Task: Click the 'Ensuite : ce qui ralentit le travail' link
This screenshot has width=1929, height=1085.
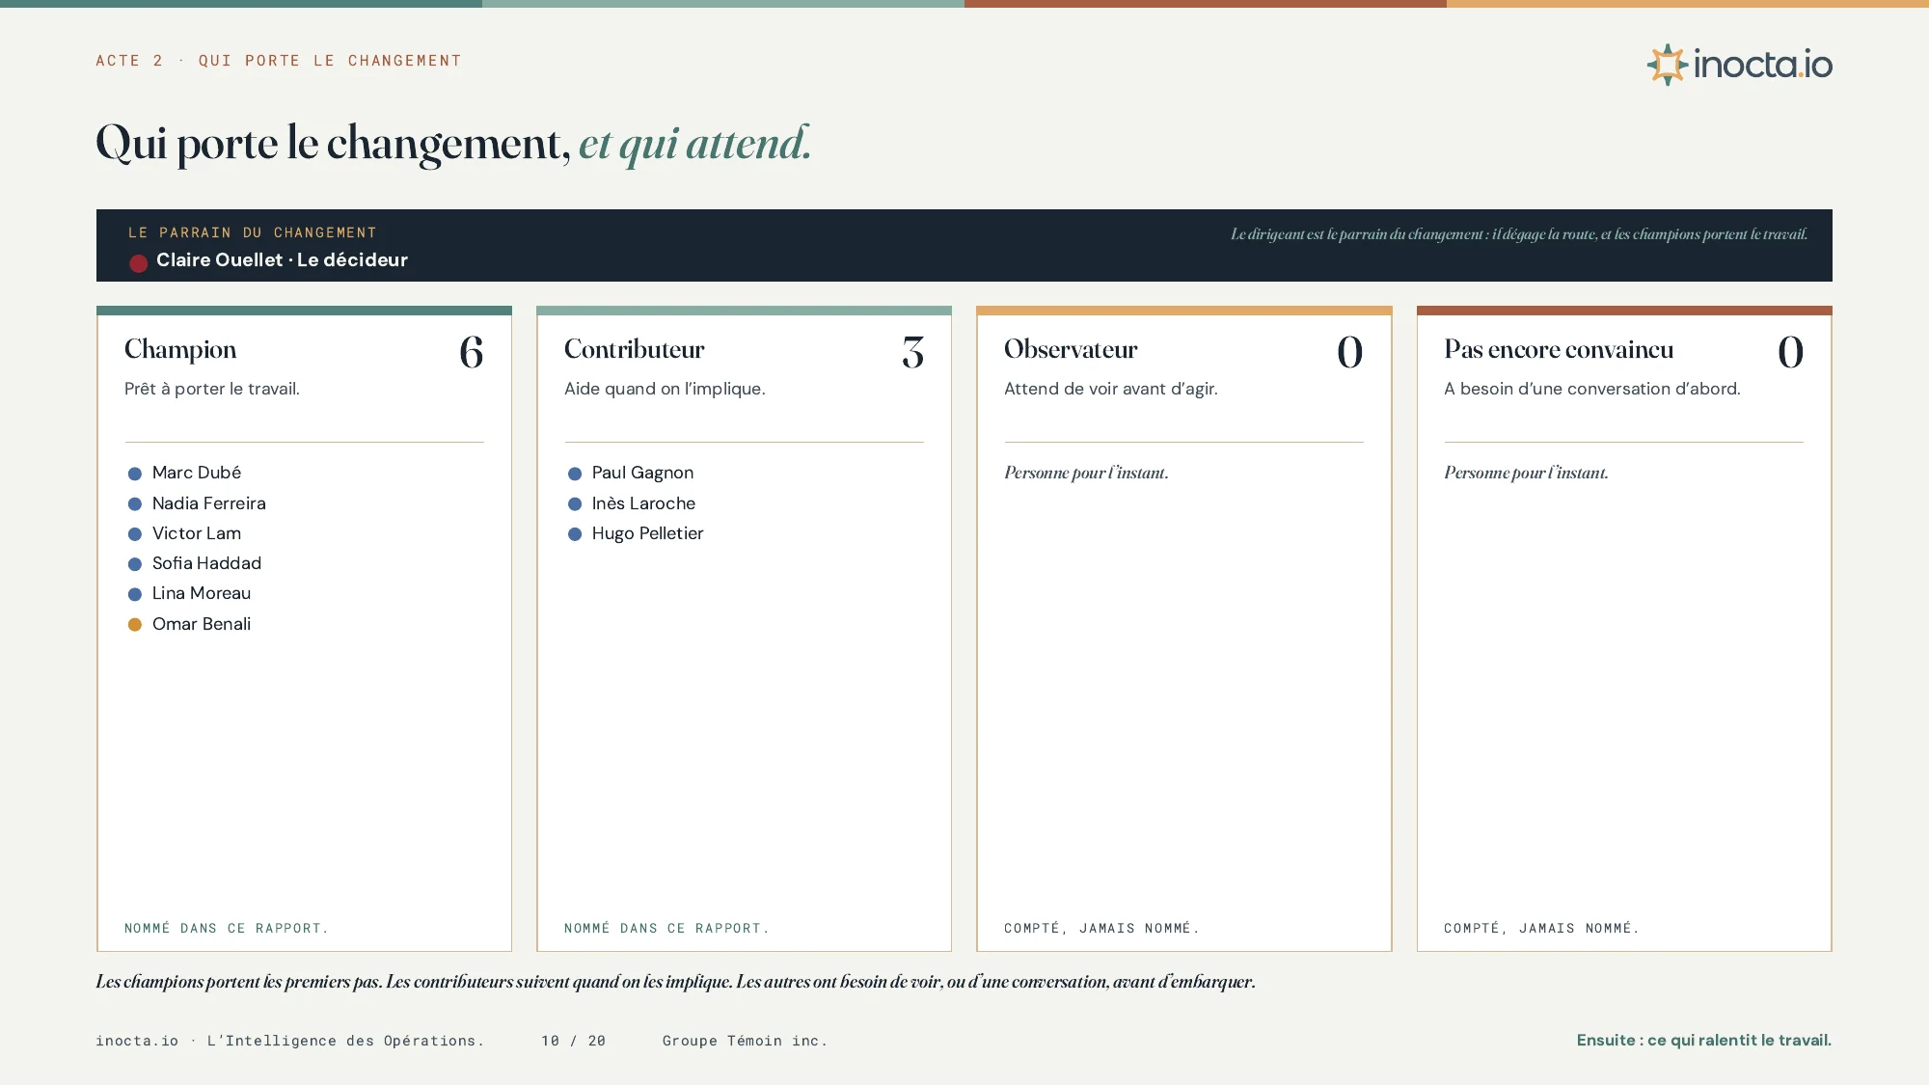Action: click(x=1704, y=1040)
